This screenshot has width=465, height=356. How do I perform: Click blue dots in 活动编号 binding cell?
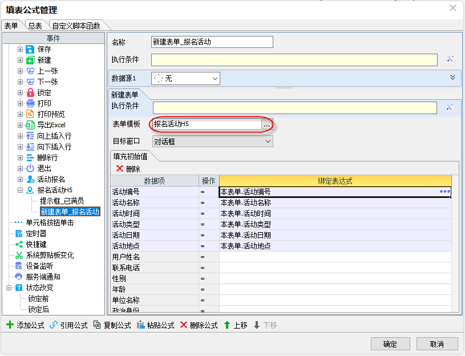pyautogui.click(x=445, y=192)
